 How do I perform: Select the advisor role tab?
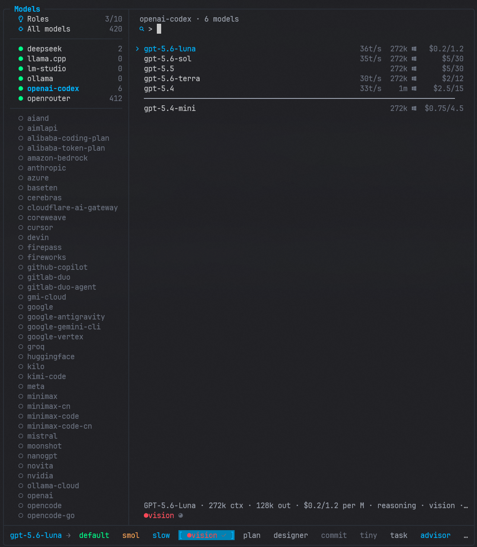pyautogui.click(x=436, y=535)
